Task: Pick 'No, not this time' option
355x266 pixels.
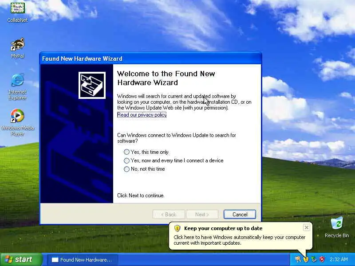Action: (x=144, y=169)
